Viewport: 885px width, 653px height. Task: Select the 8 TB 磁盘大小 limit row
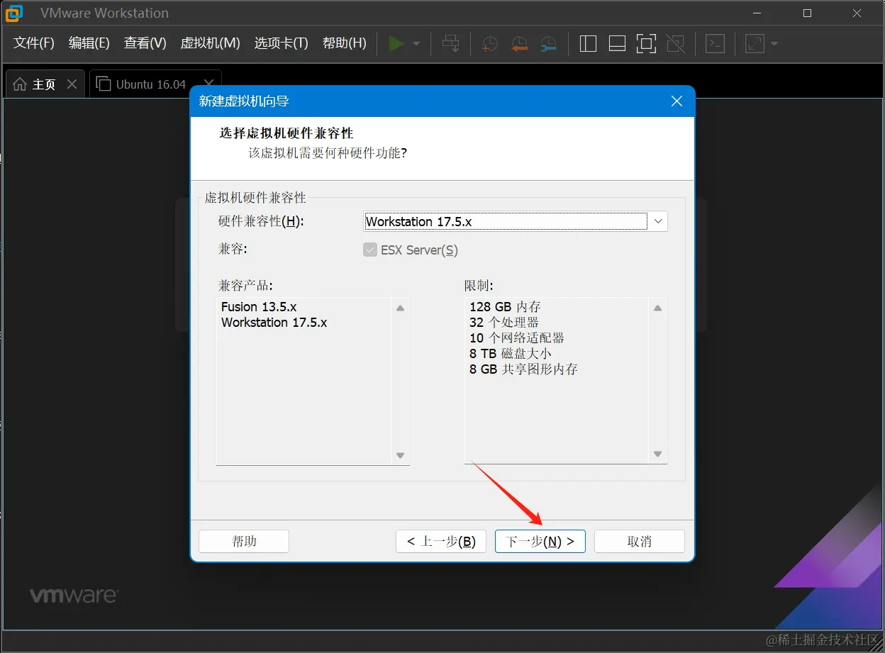[x=511, y=354]
